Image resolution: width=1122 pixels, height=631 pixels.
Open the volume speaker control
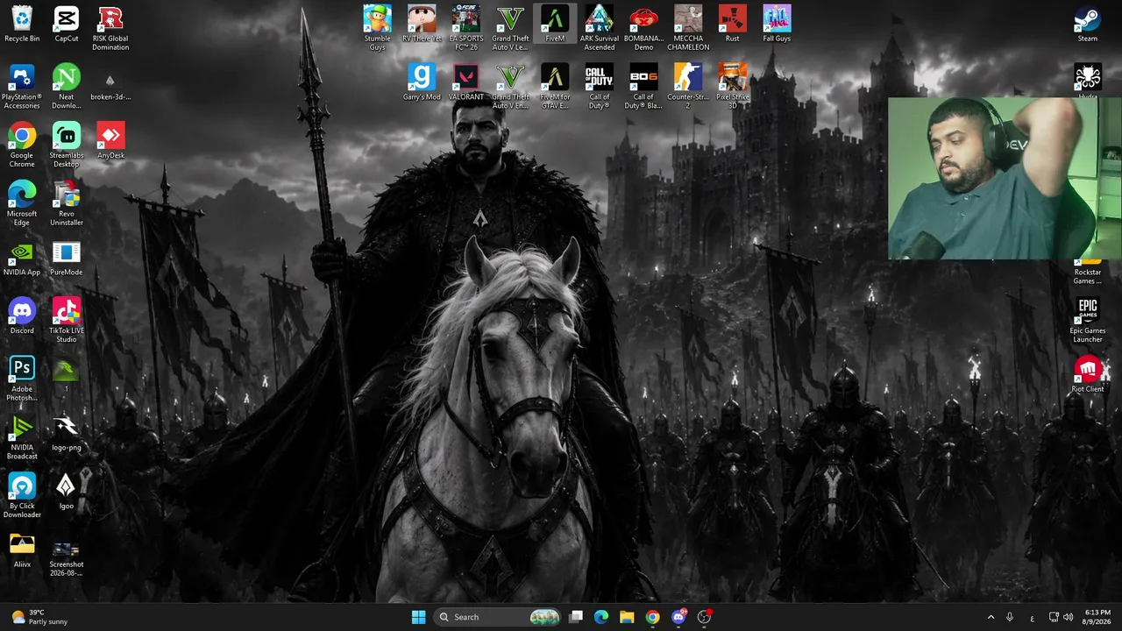1068,617
